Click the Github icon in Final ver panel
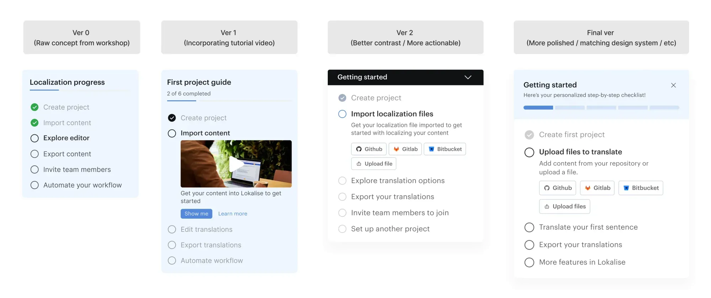711x298 pixels. [547, 188]
